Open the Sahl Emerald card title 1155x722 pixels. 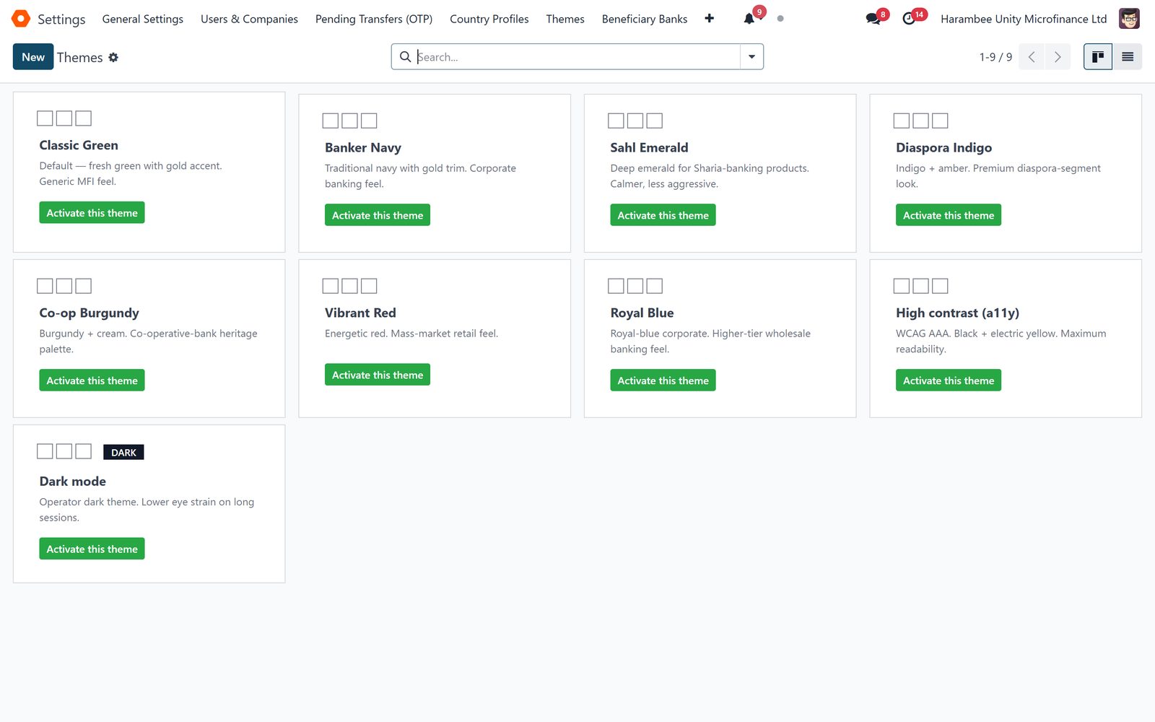click(x=649, y=147)
